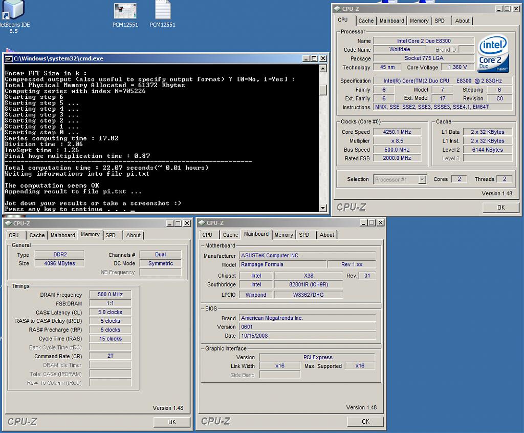Click OK in the CPU-Z Mainboard window

coord(365,422)
